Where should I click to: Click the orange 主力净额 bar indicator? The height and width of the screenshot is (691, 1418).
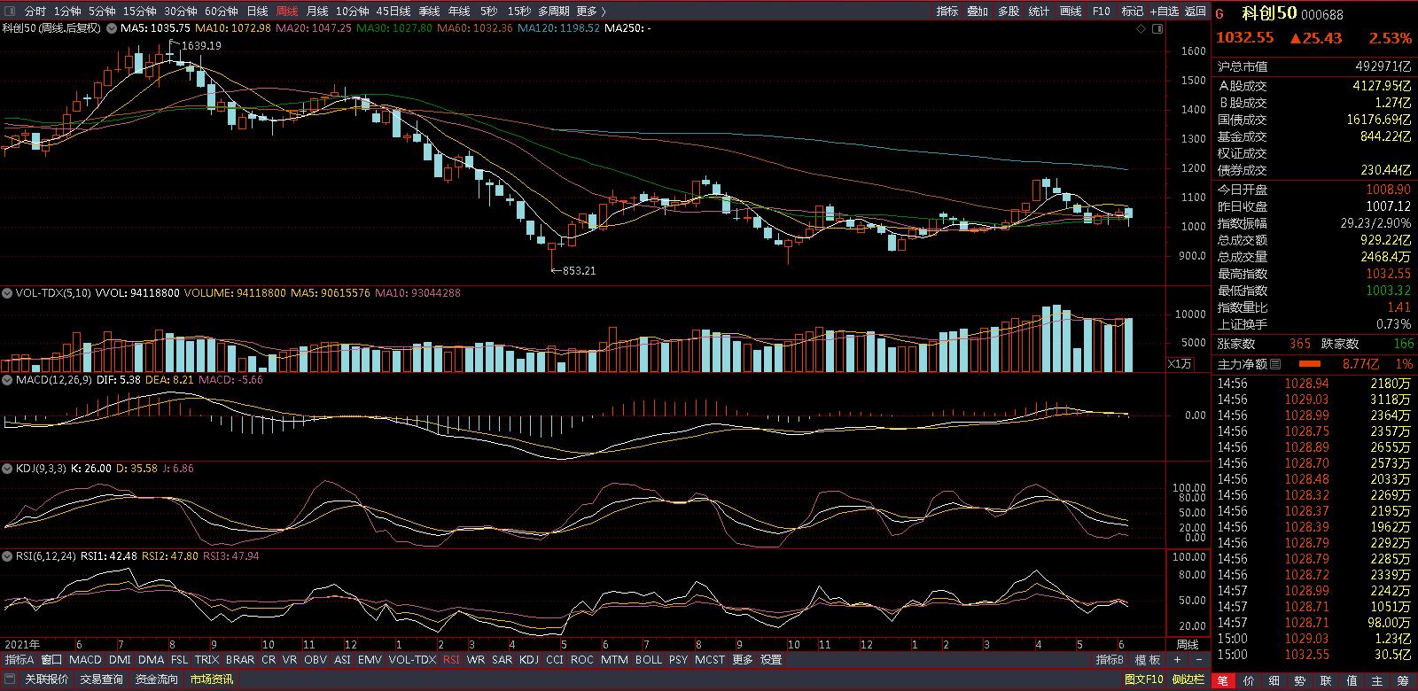pyautogui.click(x=1309, y=364)
